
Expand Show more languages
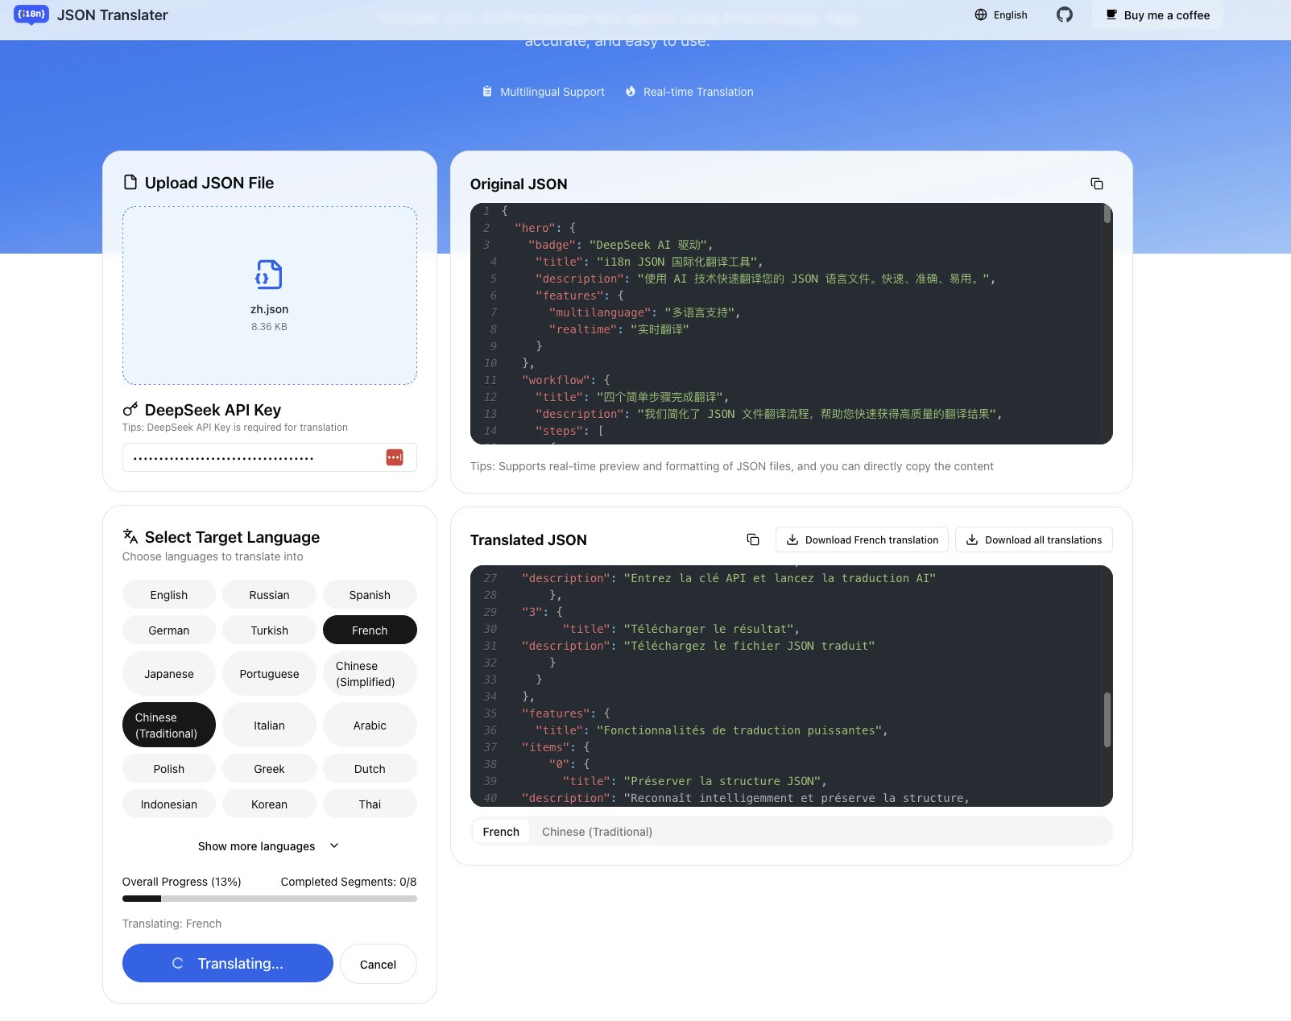(269, 845)
